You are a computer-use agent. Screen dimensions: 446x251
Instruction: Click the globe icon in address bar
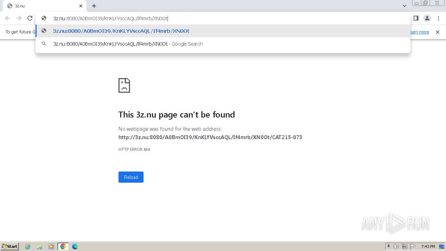(44, 18)
